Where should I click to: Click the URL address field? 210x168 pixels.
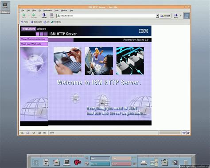pyautogui.click(x=106, y=16)
